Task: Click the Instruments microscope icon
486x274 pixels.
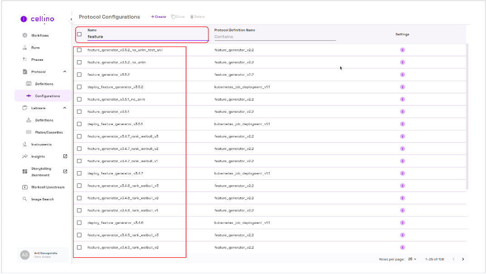Action: coord(25,144)
